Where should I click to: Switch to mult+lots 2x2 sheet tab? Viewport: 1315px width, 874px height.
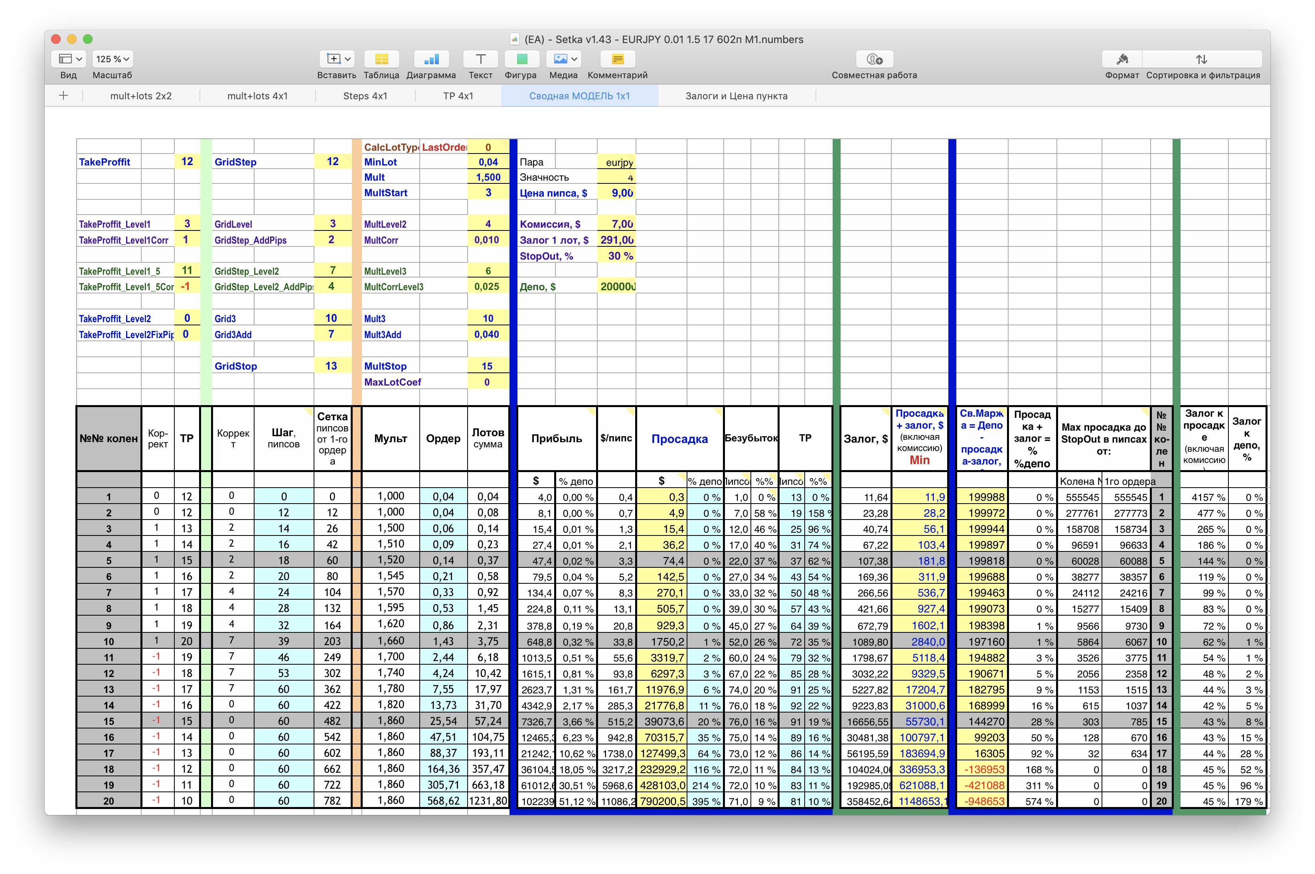point(141,96)
